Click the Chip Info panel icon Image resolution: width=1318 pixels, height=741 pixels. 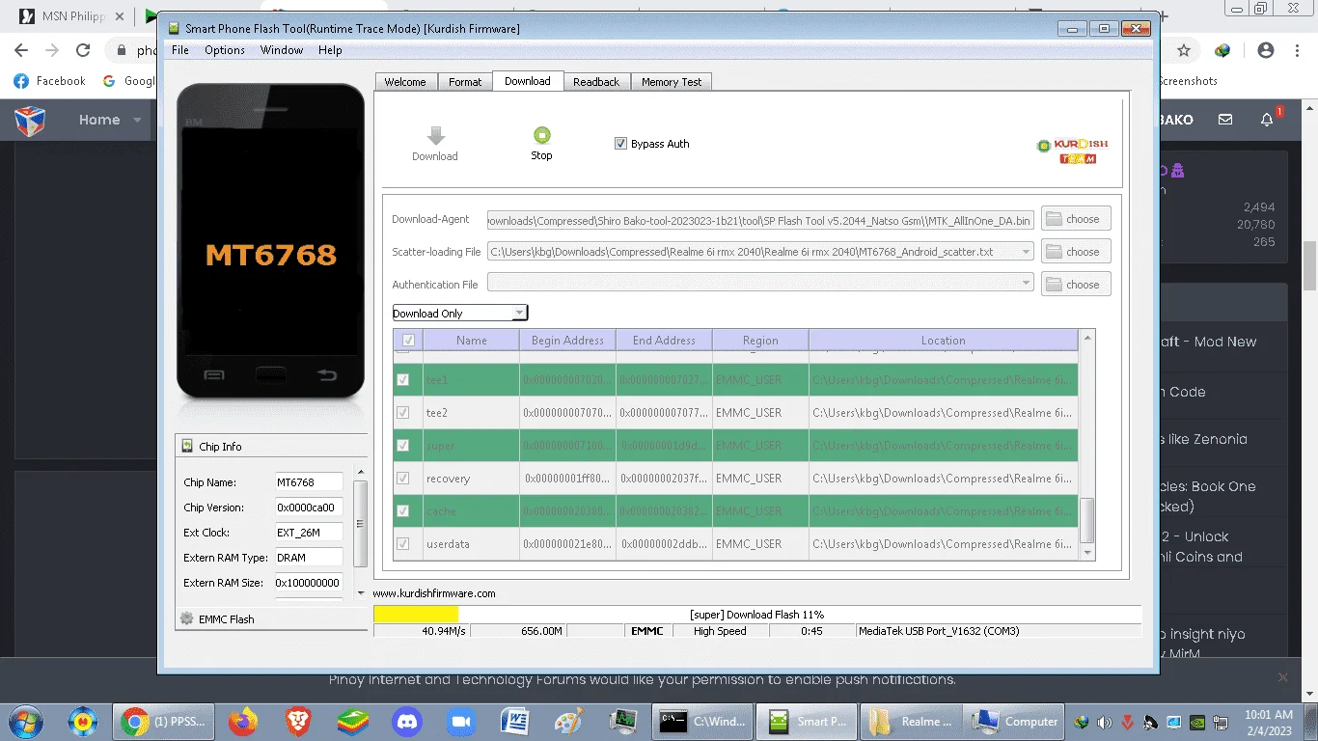coord(187,447)
